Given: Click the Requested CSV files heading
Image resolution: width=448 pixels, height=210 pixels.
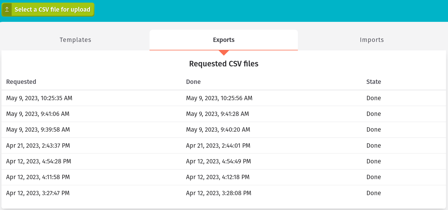Looking at the screenshot, I should (224, 64).
